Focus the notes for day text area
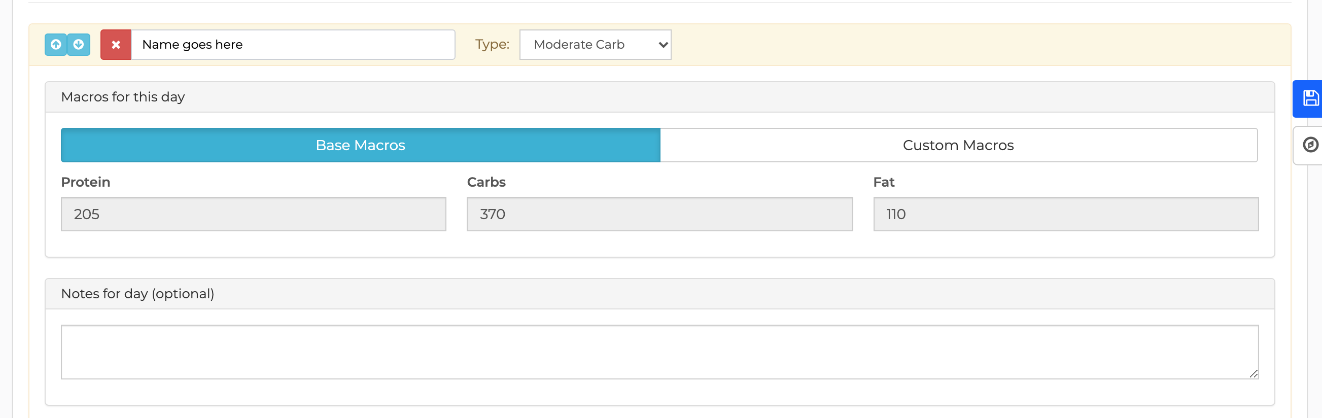The width and height of the screenshot is (1322, 418). [659, 352]
